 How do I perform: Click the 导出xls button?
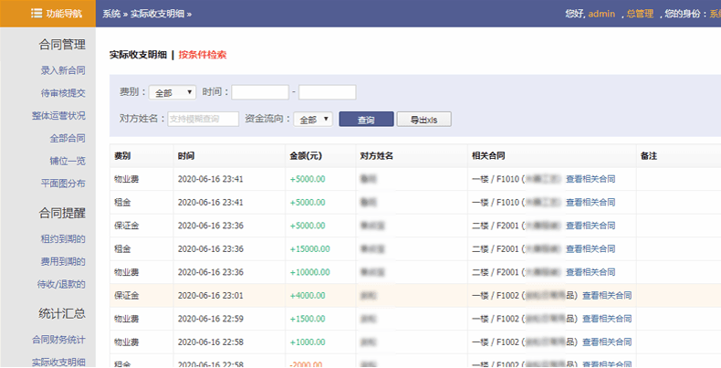pos(424,119)
